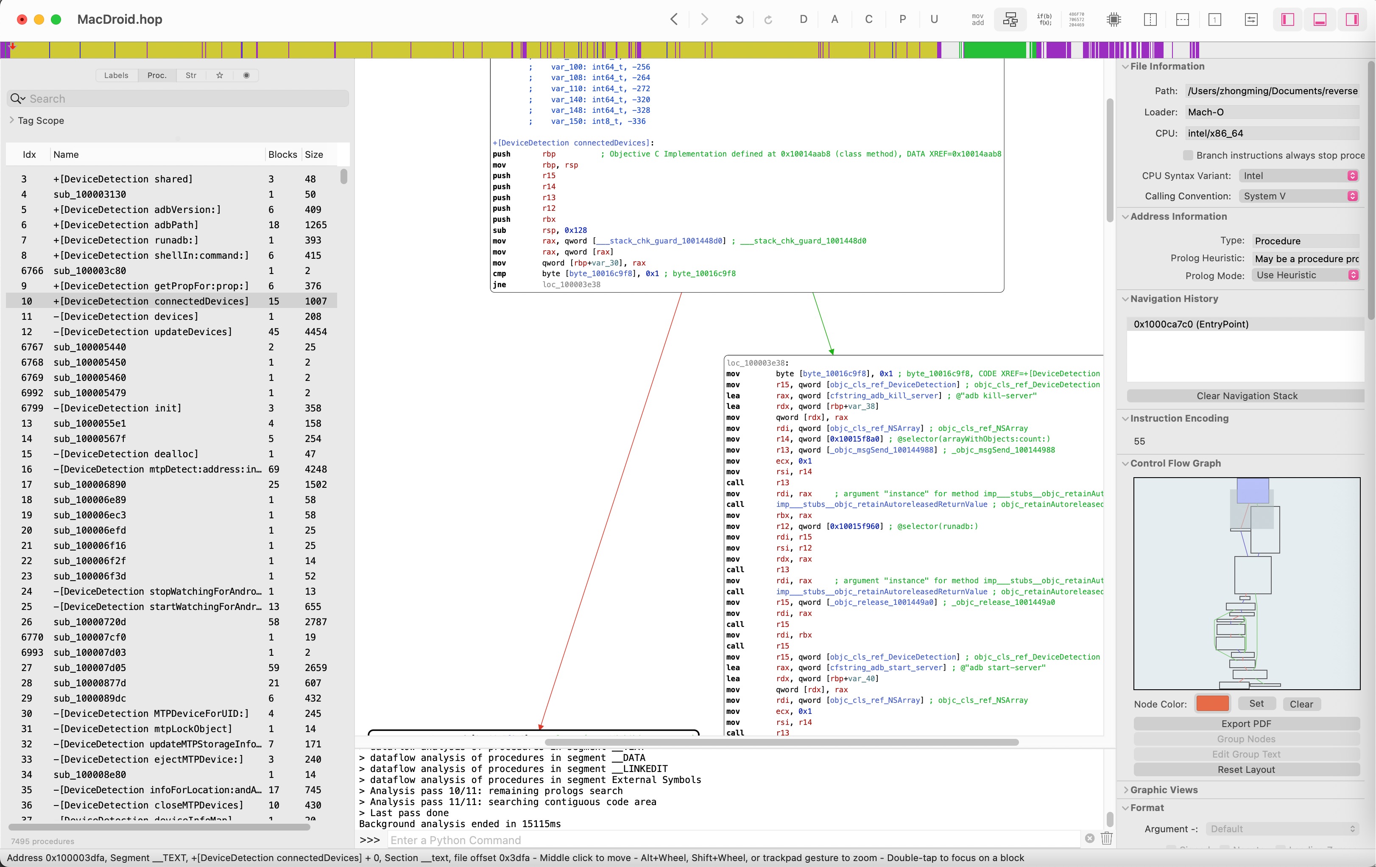Screen dimensions: 1376x867
Task: Switch to pseudo-code view icon
Action: pos(1044,20)
